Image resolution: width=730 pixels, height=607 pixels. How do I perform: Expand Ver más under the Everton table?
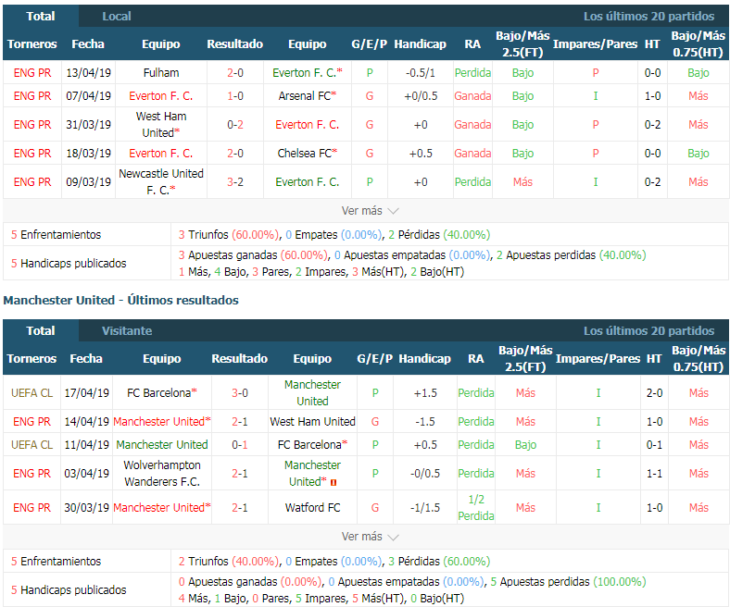[x=371, y=211]
